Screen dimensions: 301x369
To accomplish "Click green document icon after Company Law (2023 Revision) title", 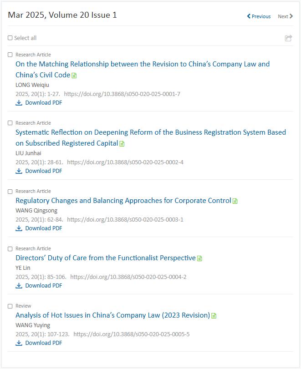I will 214,316.
